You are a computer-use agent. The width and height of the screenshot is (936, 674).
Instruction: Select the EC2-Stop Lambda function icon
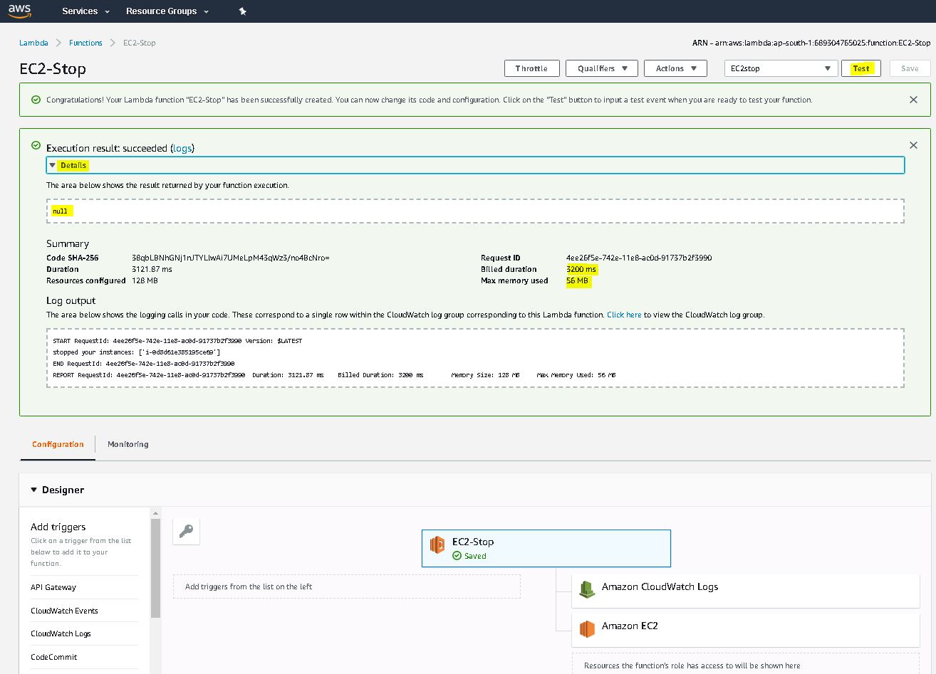point(437,546)
